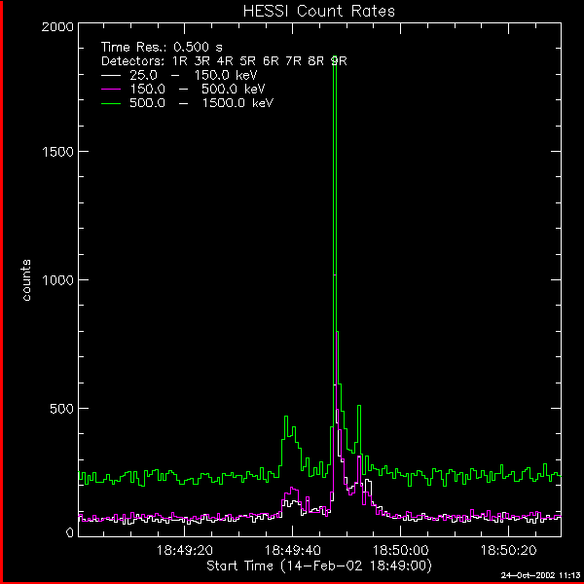Click the x-axis label '18:49:40'

click(x=292, y=550)
